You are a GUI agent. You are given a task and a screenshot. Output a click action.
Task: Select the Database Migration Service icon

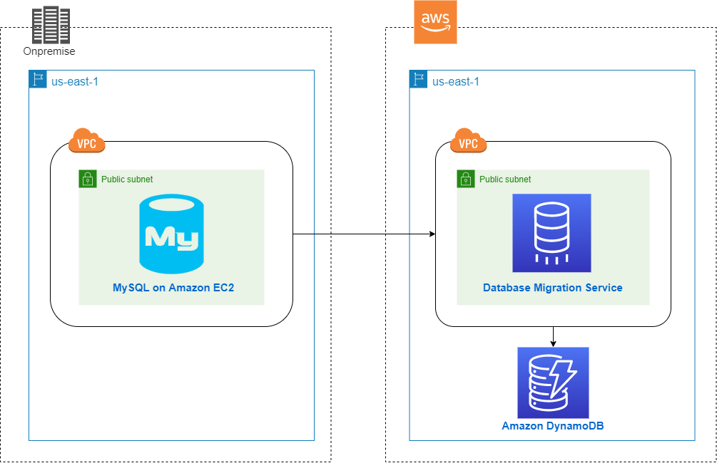pyautogui.click(x=551, y=233)
